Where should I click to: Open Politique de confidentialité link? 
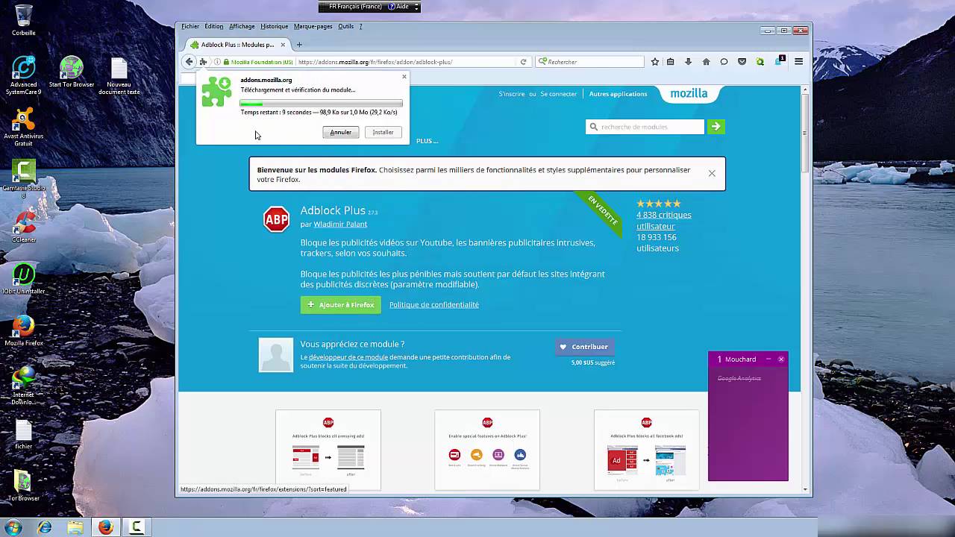434,304
